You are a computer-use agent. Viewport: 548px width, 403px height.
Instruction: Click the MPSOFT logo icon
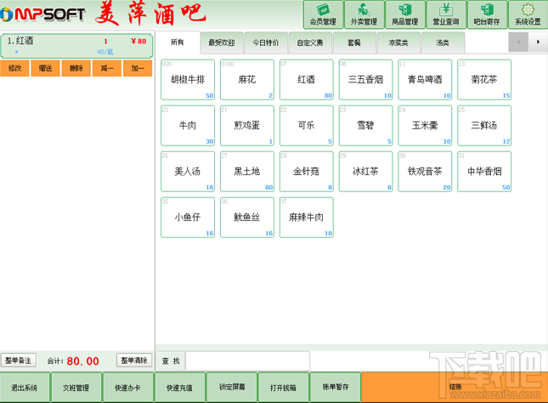tap(6, 14)
